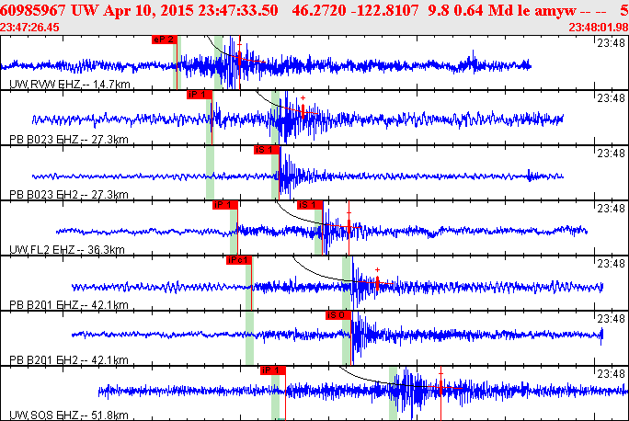Click the window end time 23:48:01.98
Screen dimensions: 629x421
click(x=599, y=28)
